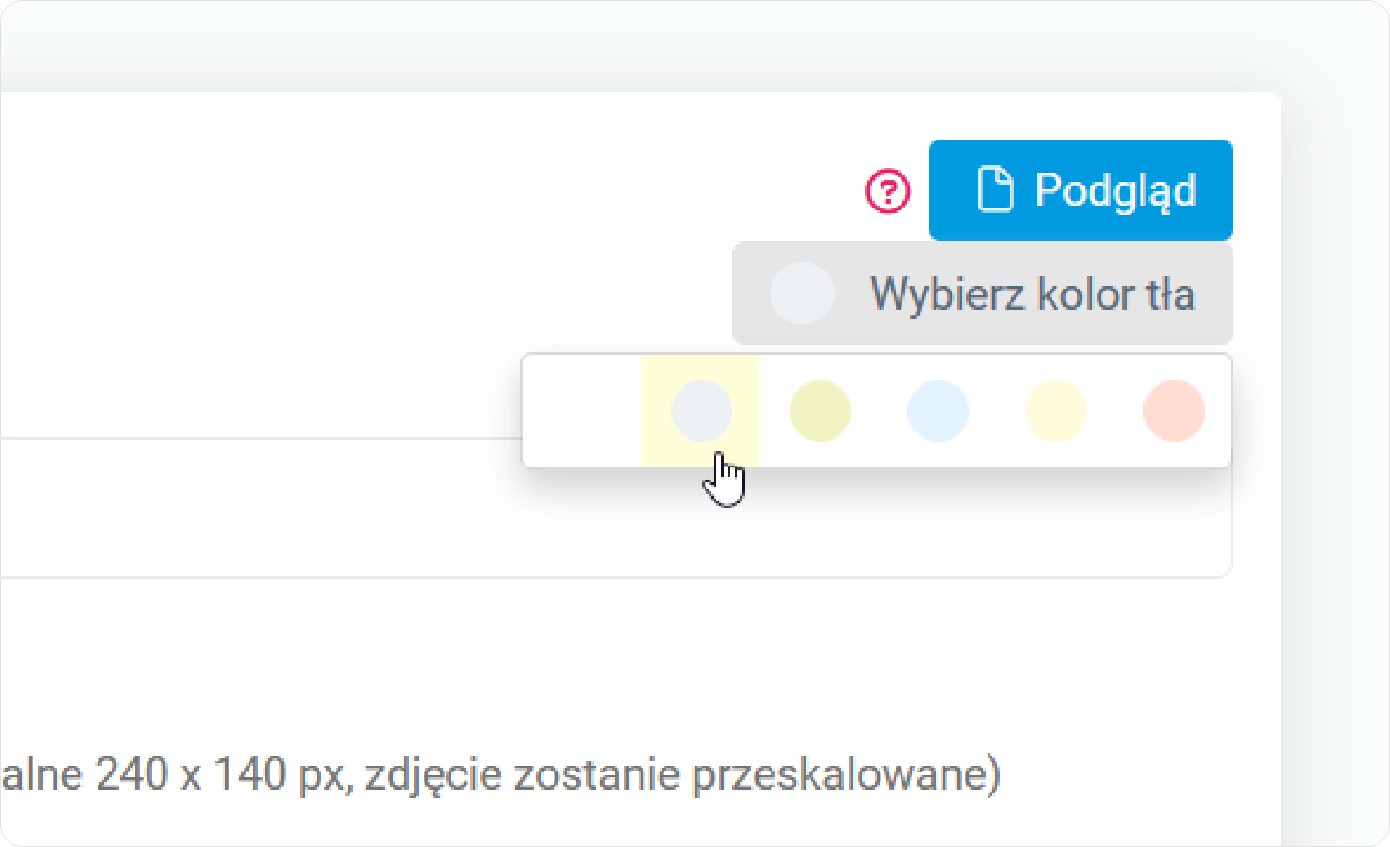1390x847 pixels.
Task: Open the pink question mark help icon
Action: point(888,190)
